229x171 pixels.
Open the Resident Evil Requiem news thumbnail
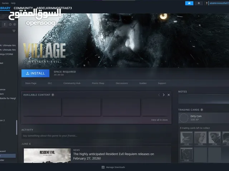coord(47,155)
